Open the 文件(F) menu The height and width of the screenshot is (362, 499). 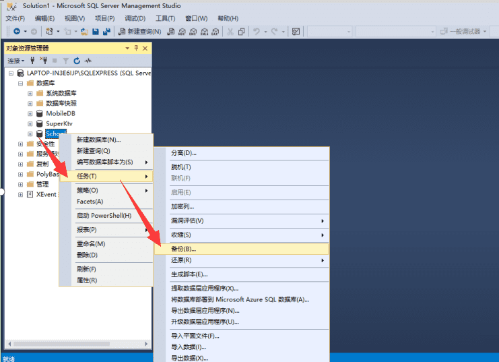pos(15,18)
